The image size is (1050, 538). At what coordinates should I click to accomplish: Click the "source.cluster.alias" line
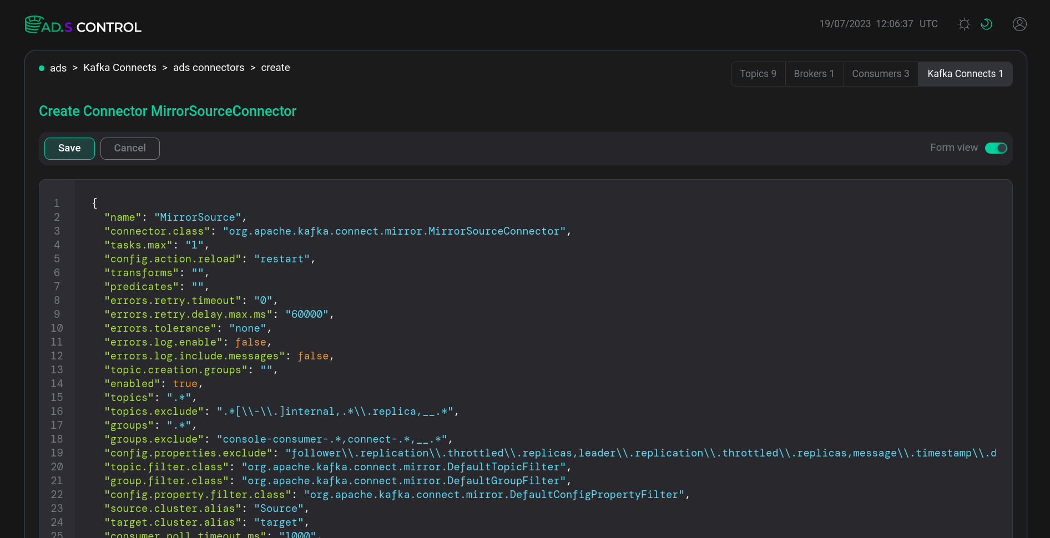(x=206, y=509)
